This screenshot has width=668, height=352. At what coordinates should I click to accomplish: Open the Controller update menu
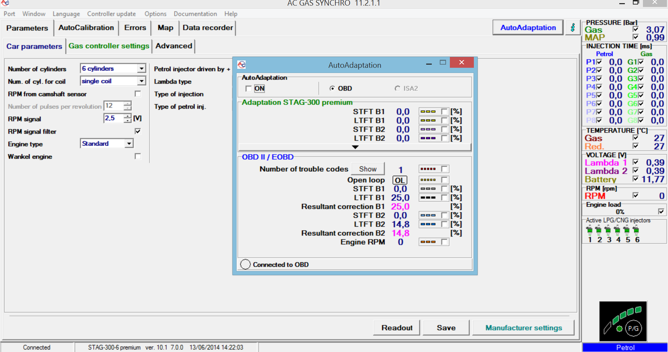tap(111, 14)
